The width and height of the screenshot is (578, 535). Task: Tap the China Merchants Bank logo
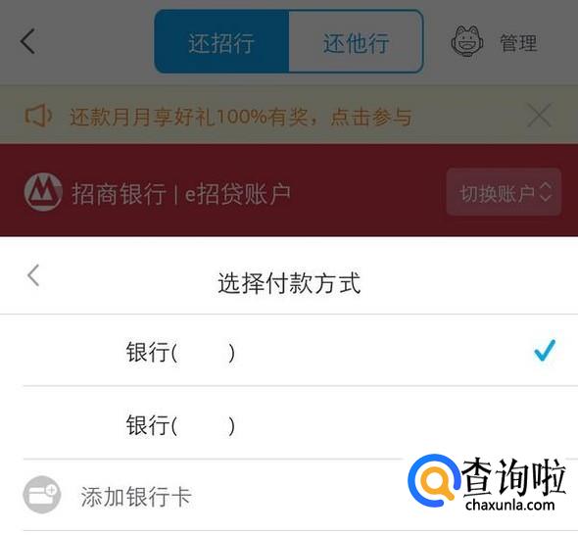click(43, 192)
